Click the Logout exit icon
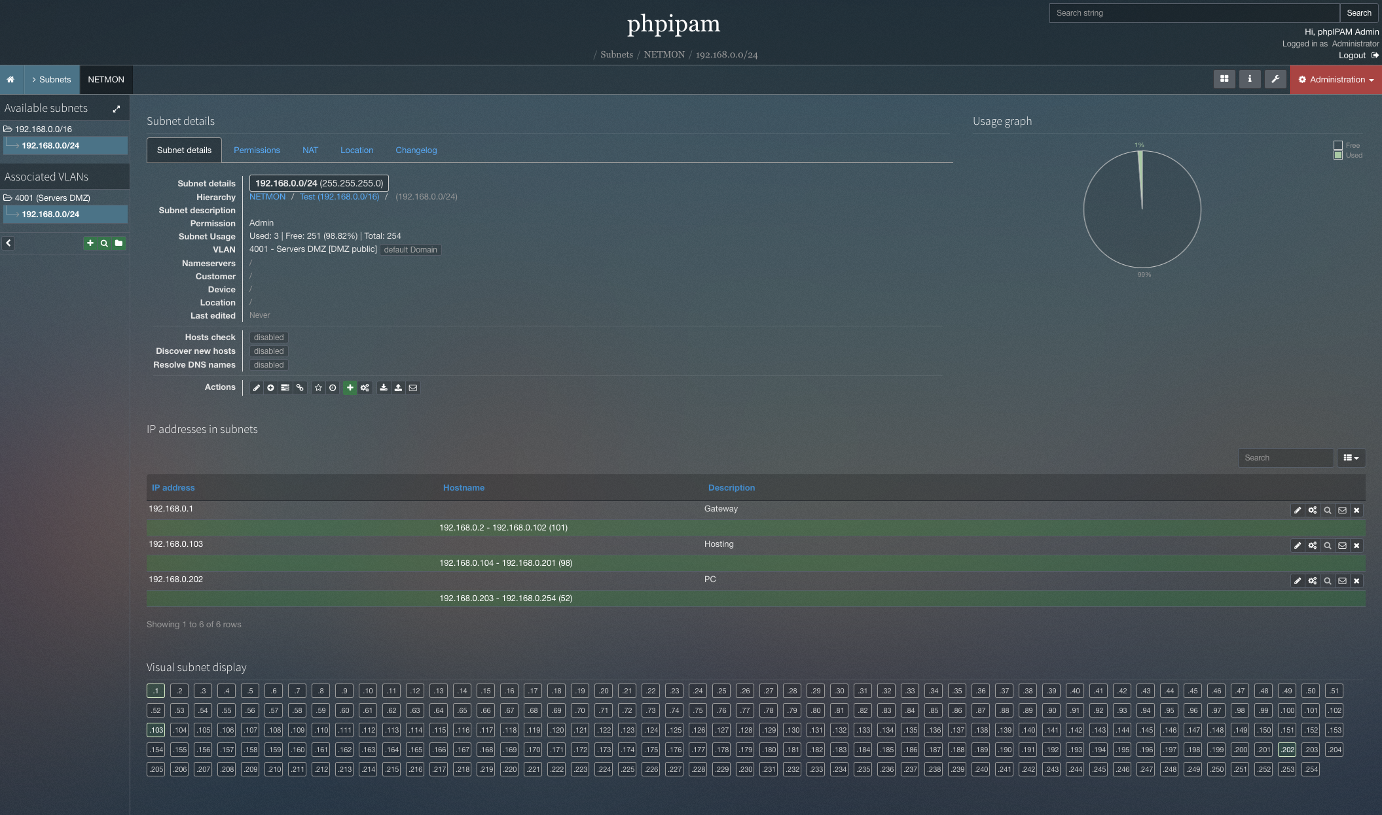The image size is (1382, 815). (x=1375, y=56)
